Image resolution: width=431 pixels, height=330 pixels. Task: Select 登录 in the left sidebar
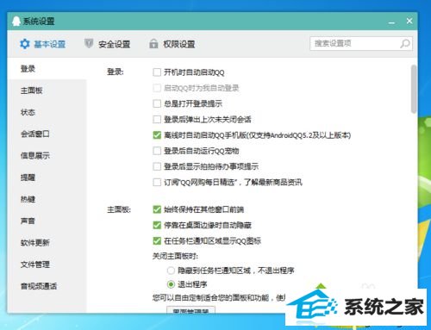47,69
